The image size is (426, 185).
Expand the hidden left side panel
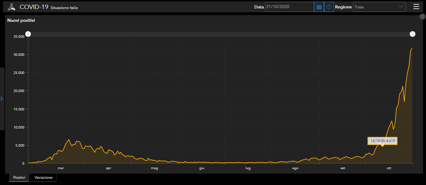click(x=2, y=99)
